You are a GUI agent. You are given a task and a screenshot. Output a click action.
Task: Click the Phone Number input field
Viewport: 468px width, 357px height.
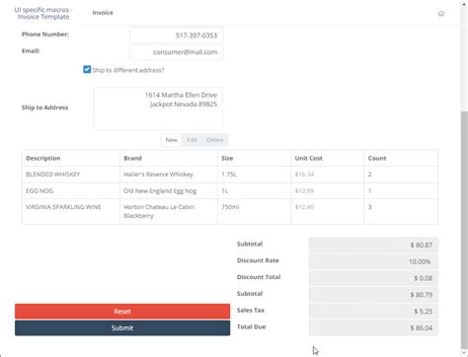177,36
